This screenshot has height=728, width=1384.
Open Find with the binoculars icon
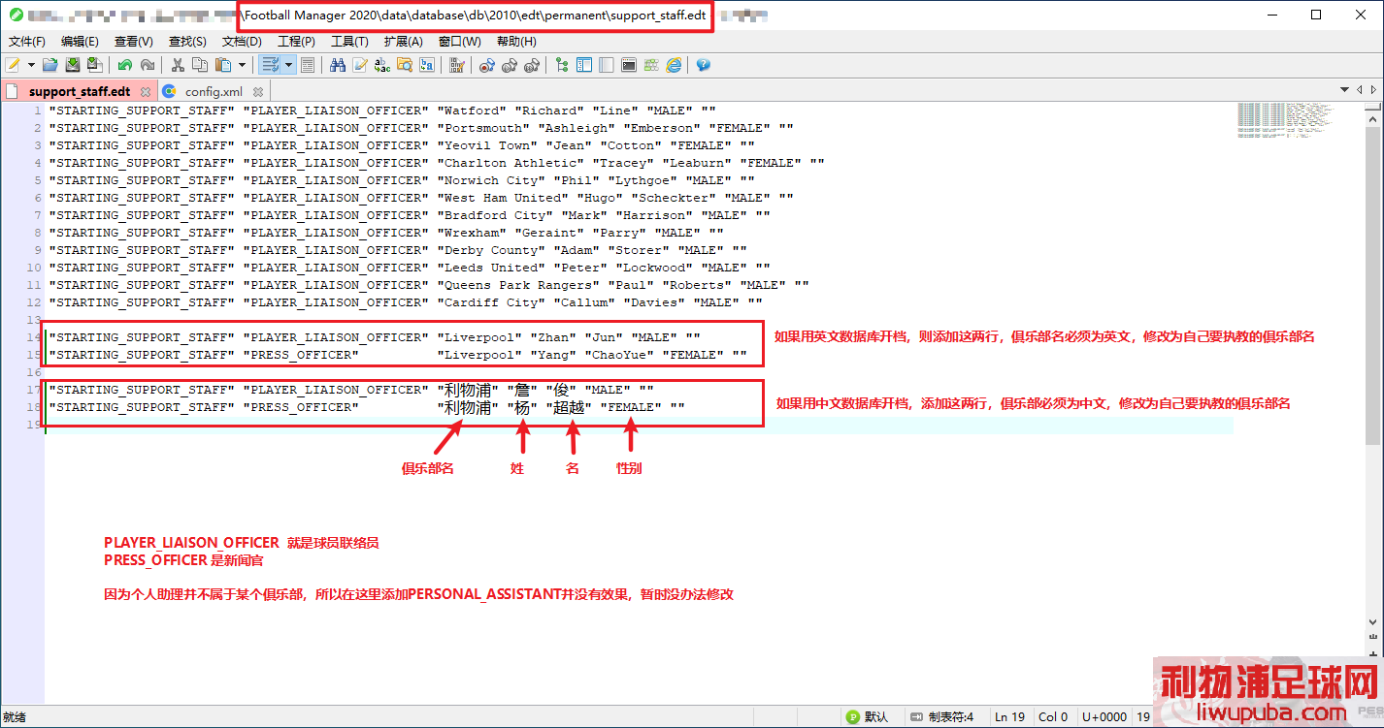click(x=338, y=65)
